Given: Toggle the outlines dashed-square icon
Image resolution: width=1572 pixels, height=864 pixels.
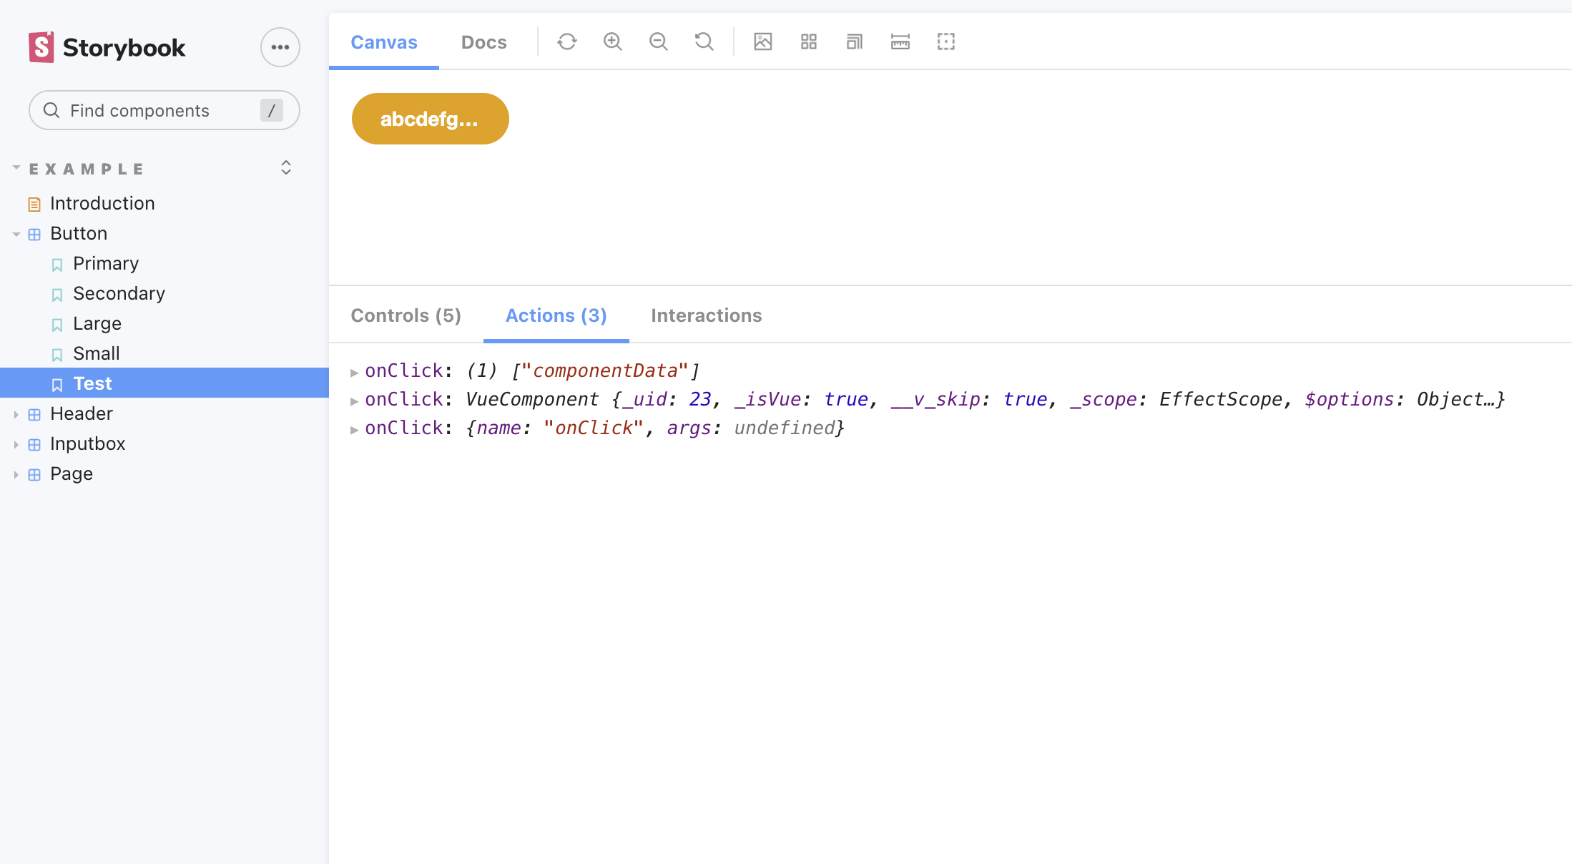Looking at the screenshot, I should coord(946,41).
